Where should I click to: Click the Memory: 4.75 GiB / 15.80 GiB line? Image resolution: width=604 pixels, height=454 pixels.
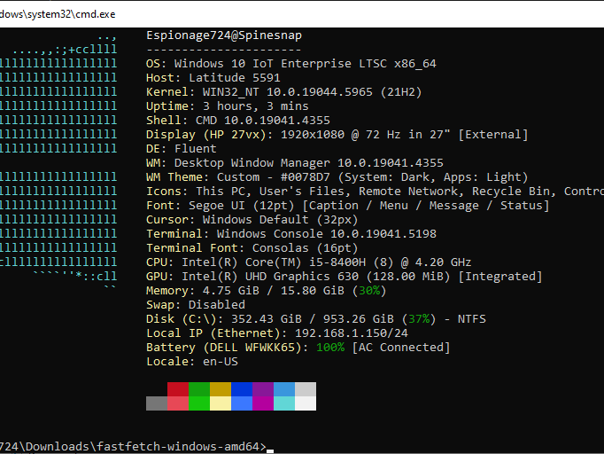267,291
